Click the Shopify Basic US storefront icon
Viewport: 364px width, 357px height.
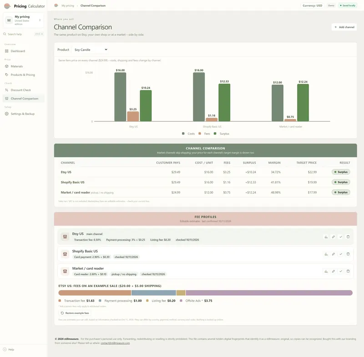pos(65,254)
